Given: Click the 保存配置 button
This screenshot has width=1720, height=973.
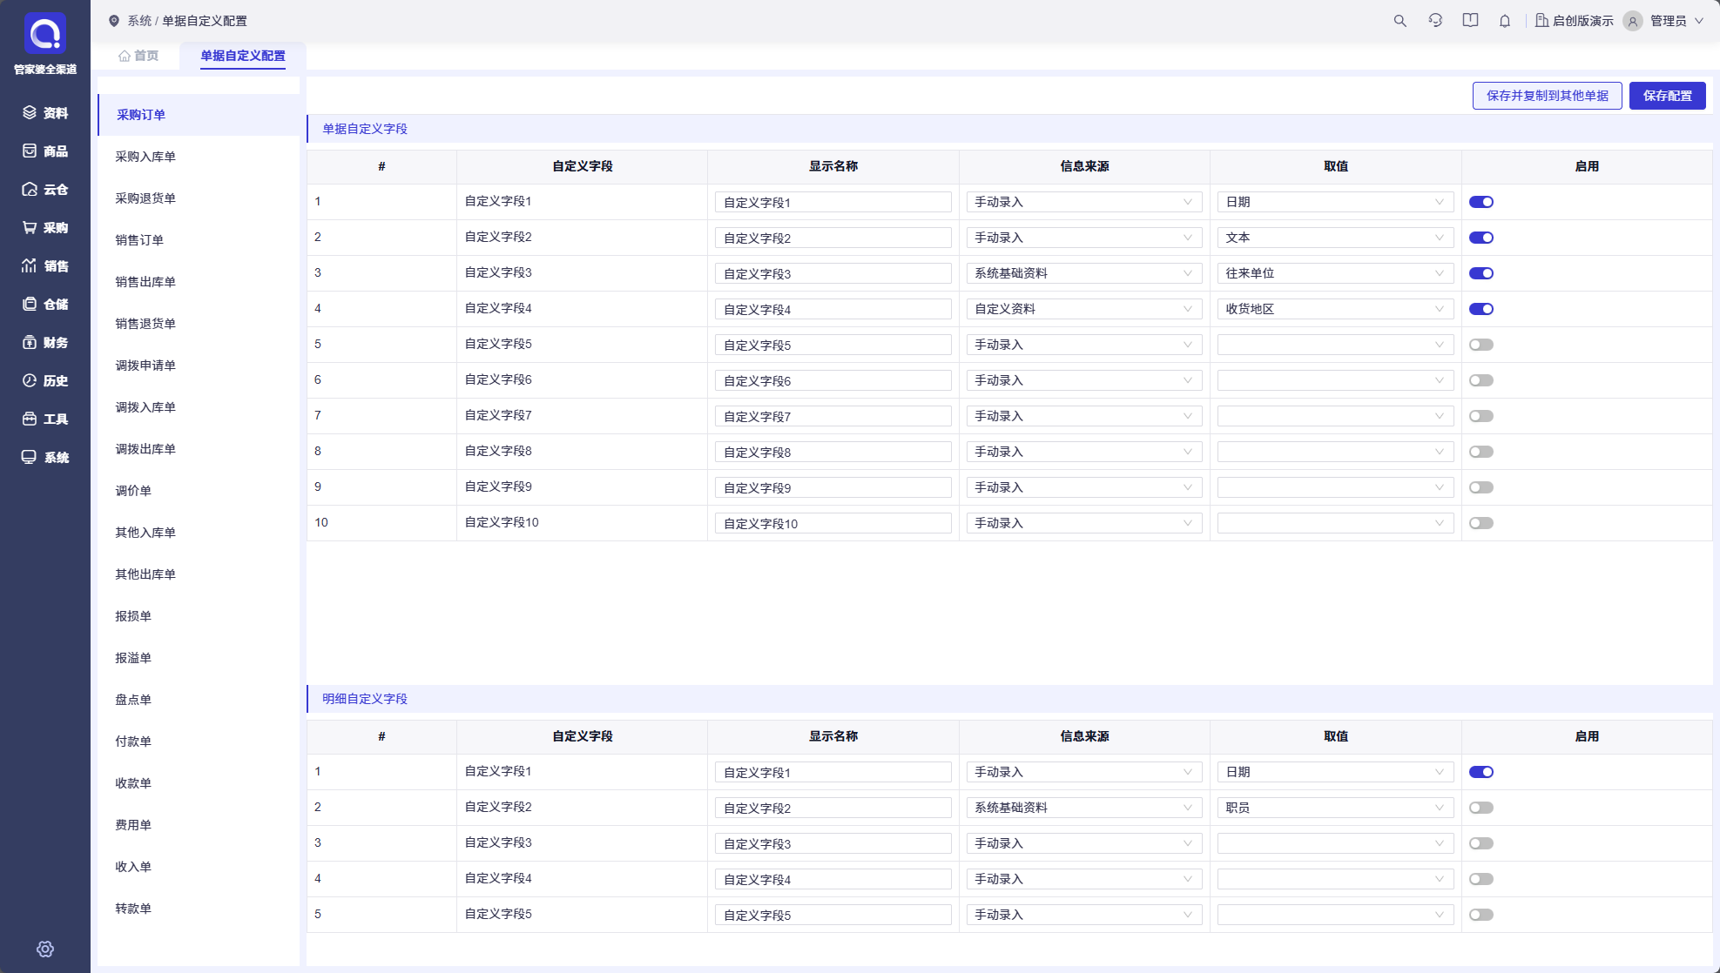Looking at the screenshot, I should [x=1668, y=96].
